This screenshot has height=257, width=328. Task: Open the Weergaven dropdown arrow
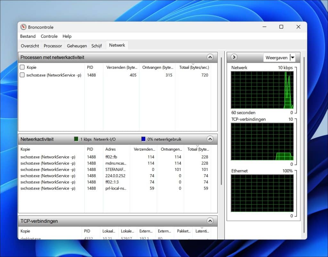tap(292, 58)
